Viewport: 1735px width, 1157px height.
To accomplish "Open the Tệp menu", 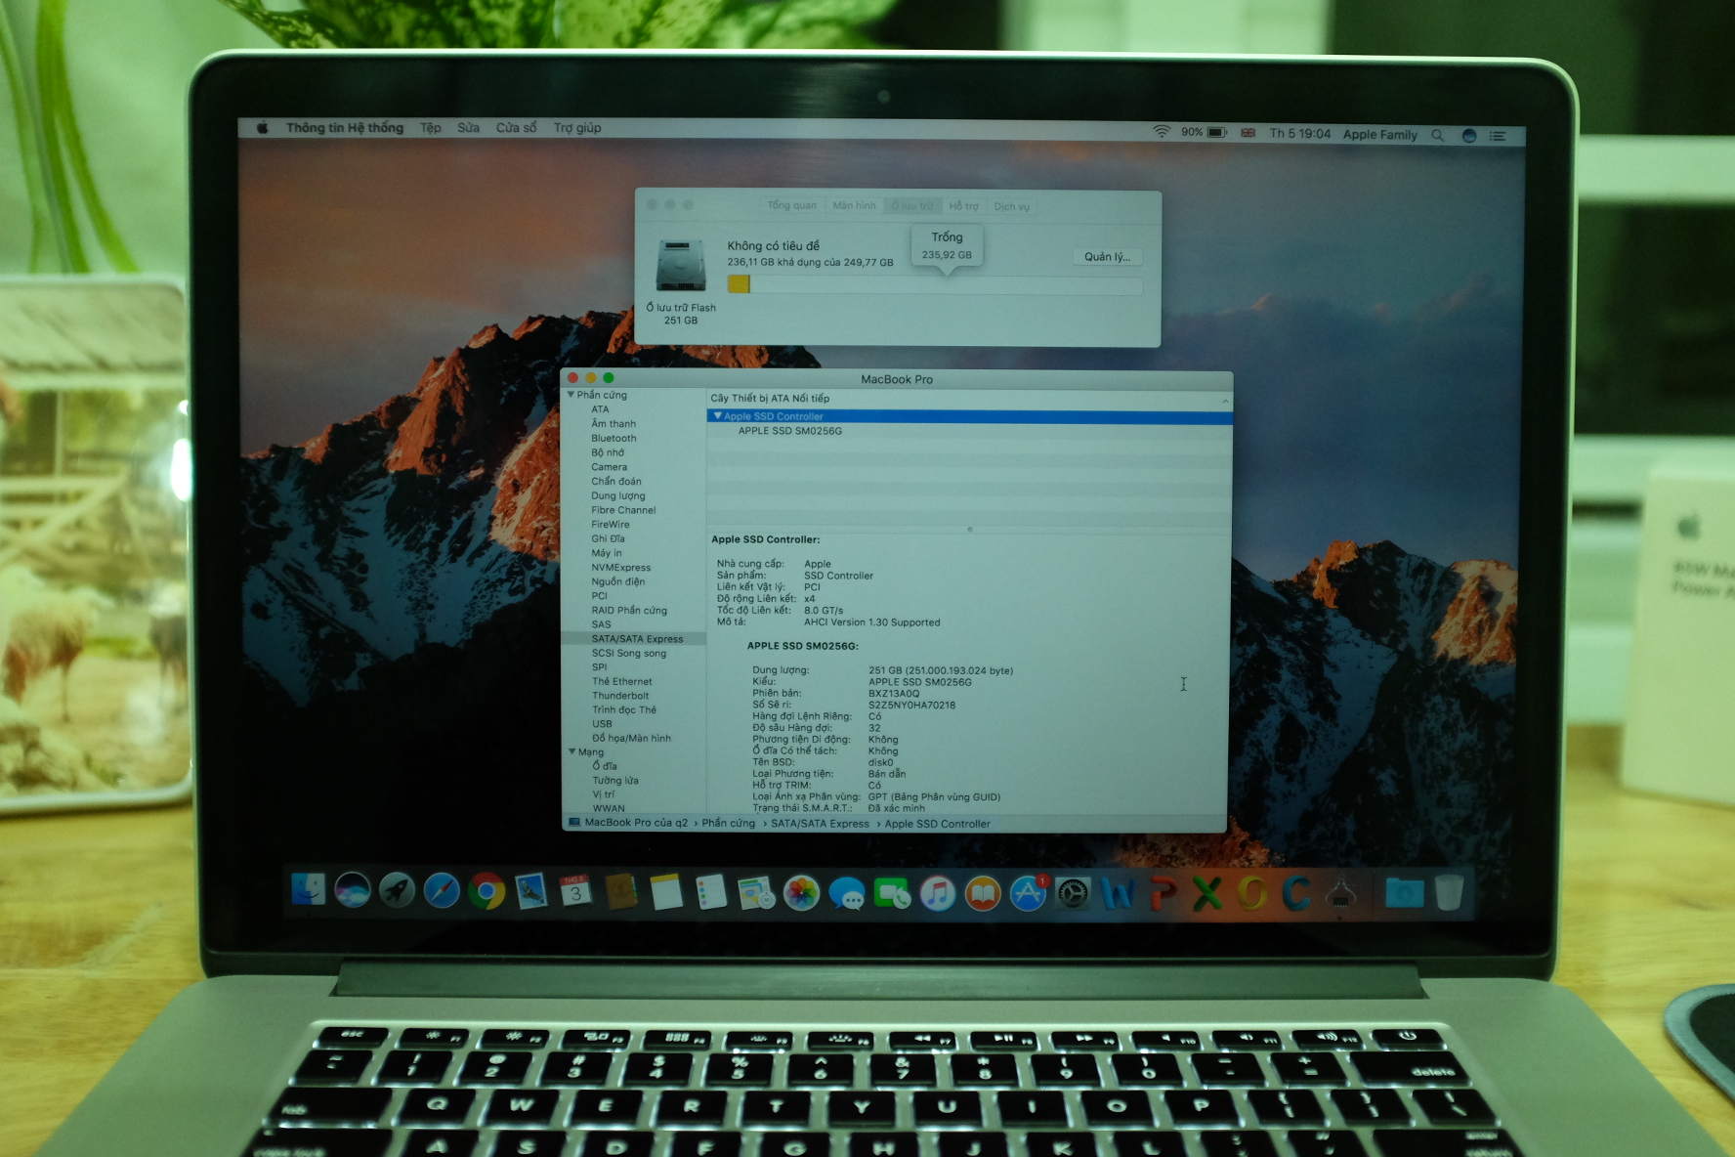I will (431, 128).
